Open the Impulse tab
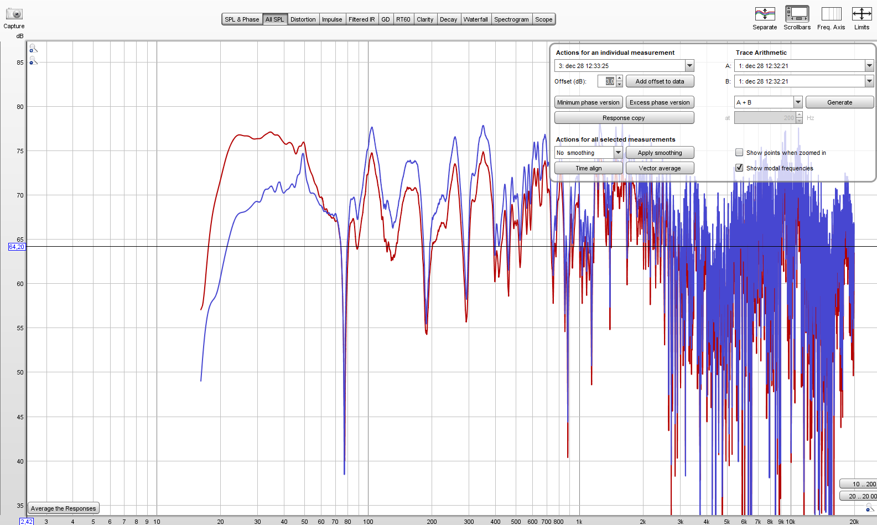The image size is (877, 525). click(x=332, y=19)
